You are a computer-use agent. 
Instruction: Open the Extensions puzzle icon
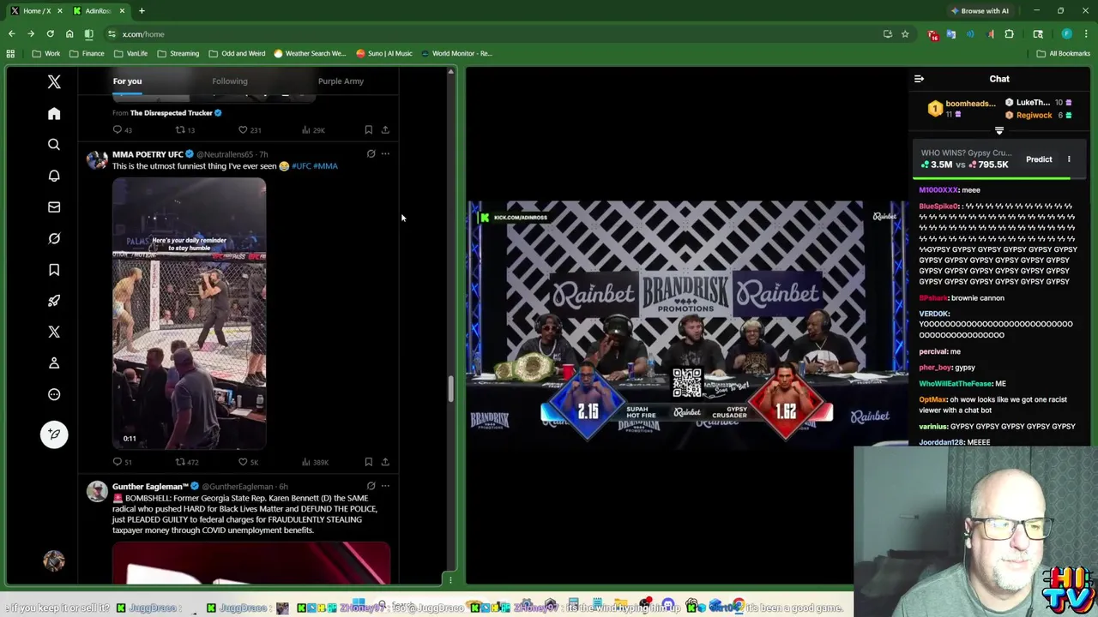pyautogui.click(x=1009, y=33)
